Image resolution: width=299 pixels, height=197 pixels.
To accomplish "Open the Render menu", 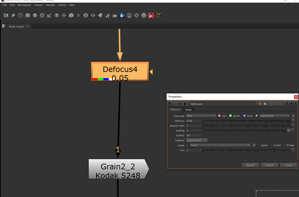I will (x=50, y=5).
